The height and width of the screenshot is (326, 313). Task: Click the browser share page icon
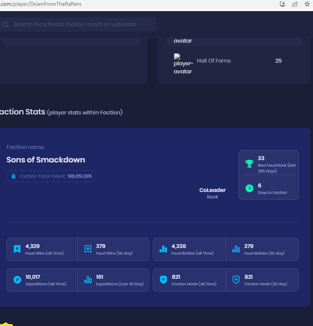(x=295, y=4)
